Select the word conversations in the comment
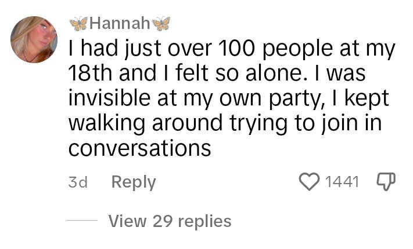Image resolution: width=413 pixels, height=249 pixels. [x=140, y=148]
